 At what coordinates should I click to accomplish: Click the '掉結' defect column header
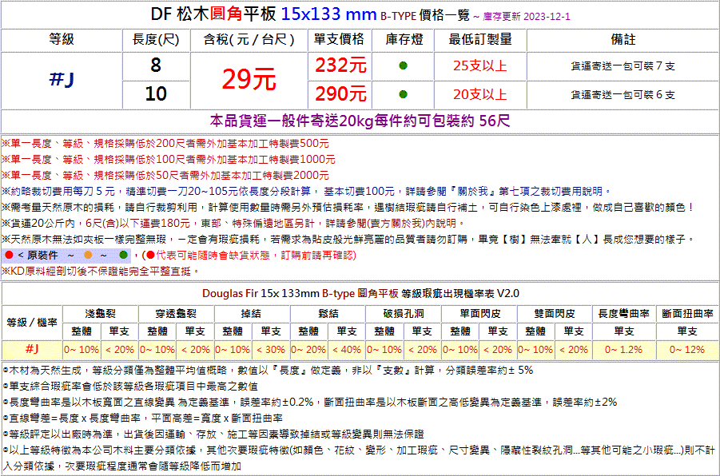click(251, 314)
